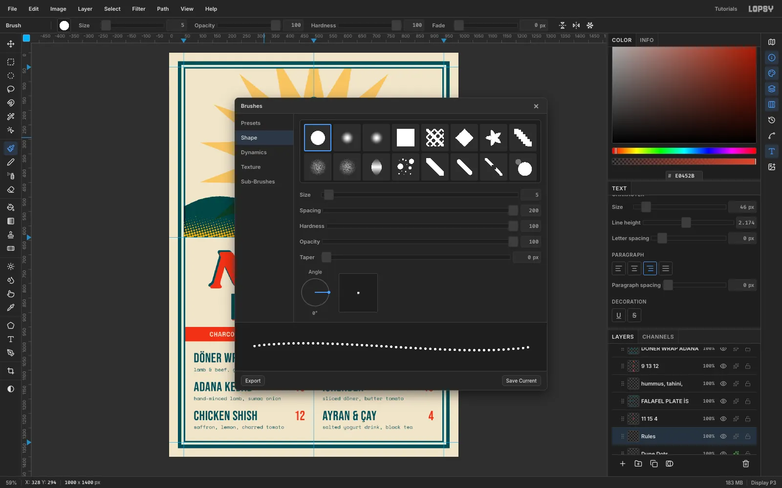Open Dynamics section in Brushes dialog

point(264,152)
